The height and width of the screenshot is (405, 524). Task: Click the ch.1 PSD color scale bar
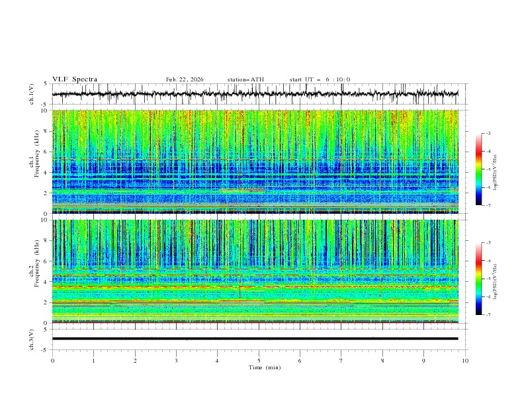(x=478, y=169)
